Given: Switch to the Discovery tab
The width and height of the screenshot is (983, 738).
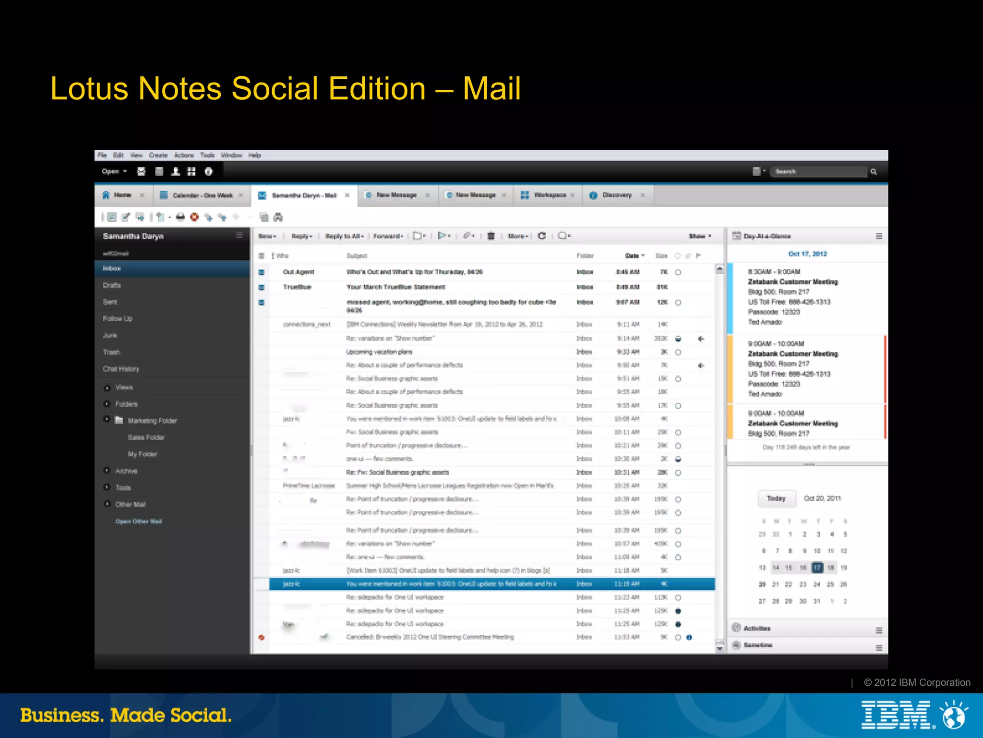Looking at the screenshot, I should click(x=618, y=195).
